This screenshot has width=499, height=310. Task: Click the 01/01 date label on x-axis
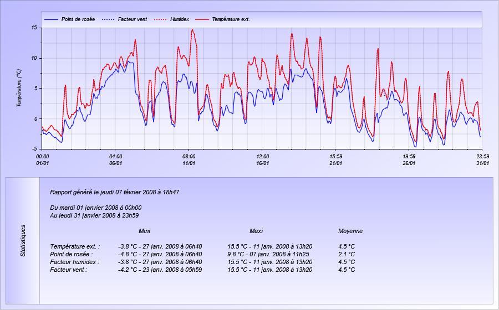tap(42, 163)
